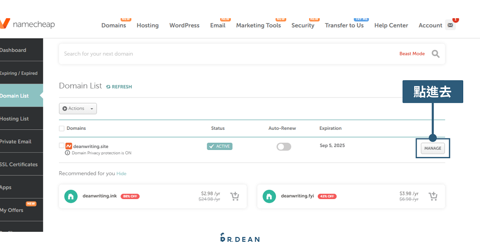Click the Refresh icon beside Domain List

pos(108,87)
